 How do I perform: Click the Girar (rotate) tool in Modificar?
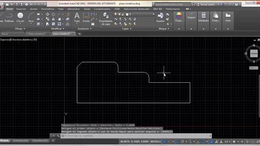click(x=53, y=15)
